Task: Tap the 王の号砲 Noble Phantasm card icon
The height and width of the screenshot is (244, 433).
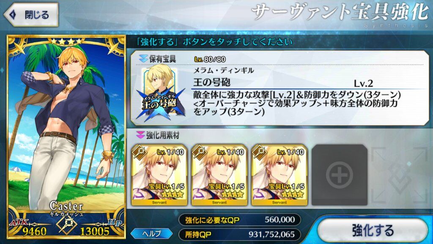Action: (159, 92)
